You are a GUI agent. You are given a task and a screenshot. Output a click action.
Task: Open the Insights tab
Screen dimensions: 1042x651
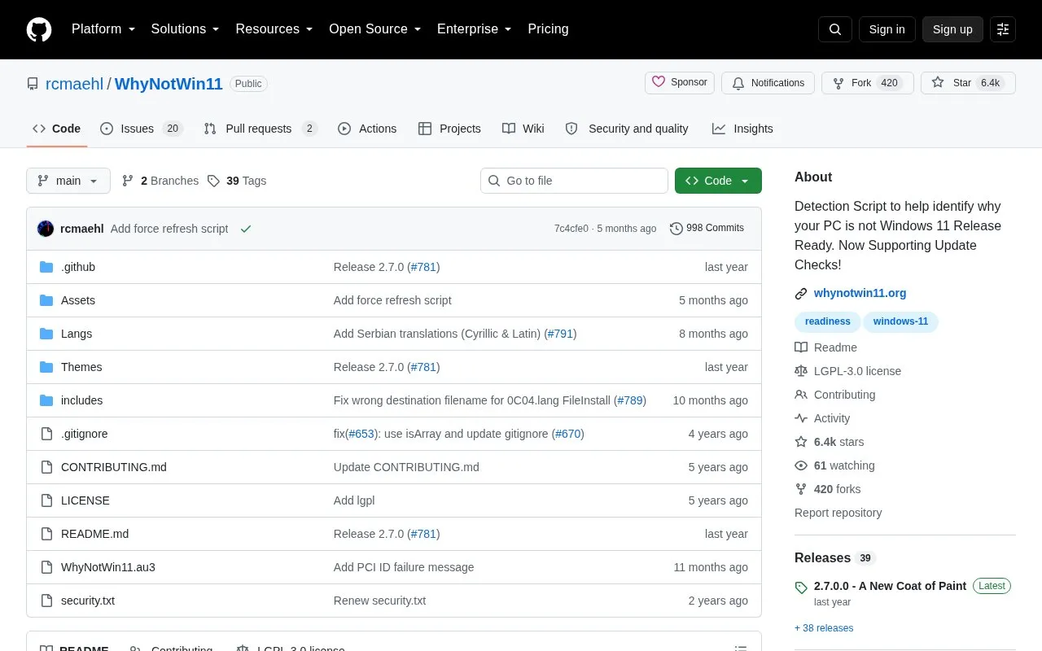(742, 129)
